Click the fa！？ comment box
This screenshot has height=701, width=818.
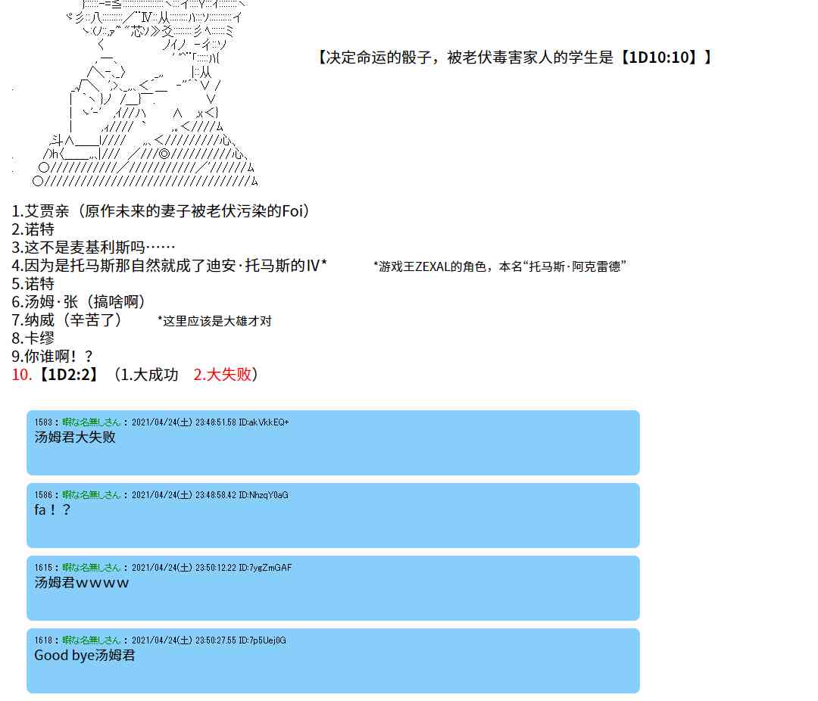[333, 516]
